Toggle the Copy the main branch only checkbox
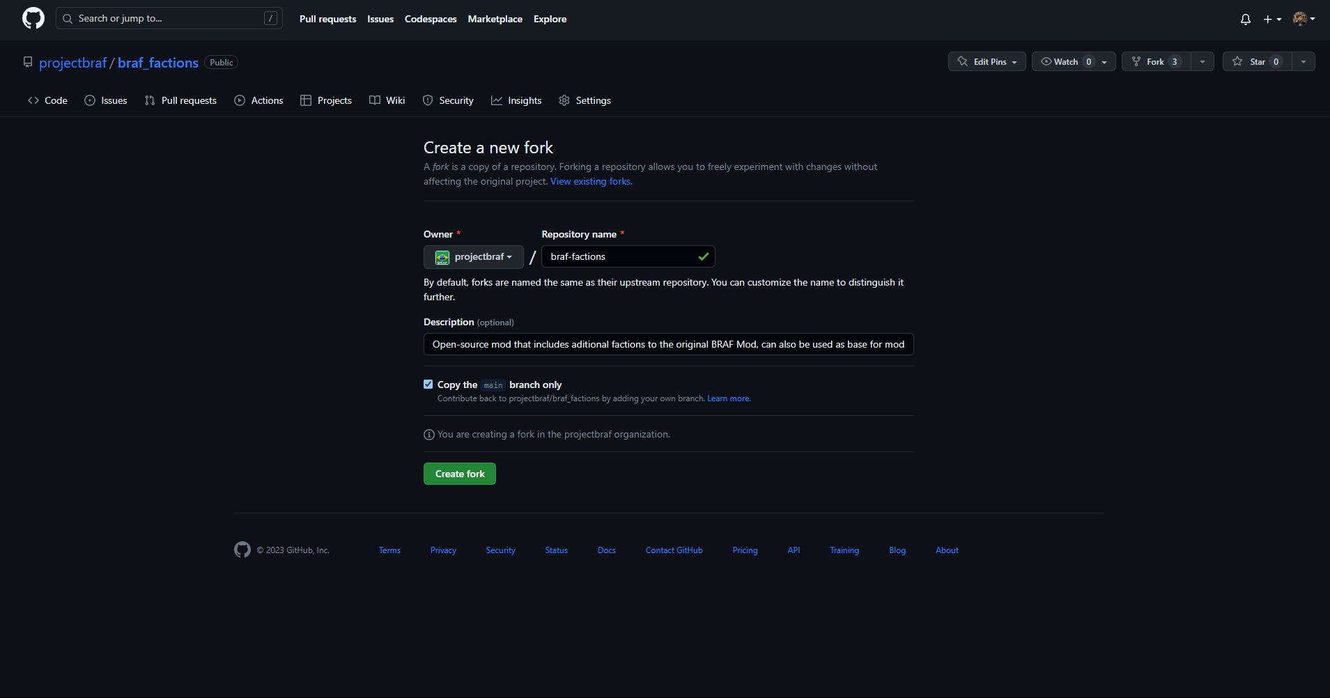The height and width of the screenshot is (698, 1330). click(428, 385)
